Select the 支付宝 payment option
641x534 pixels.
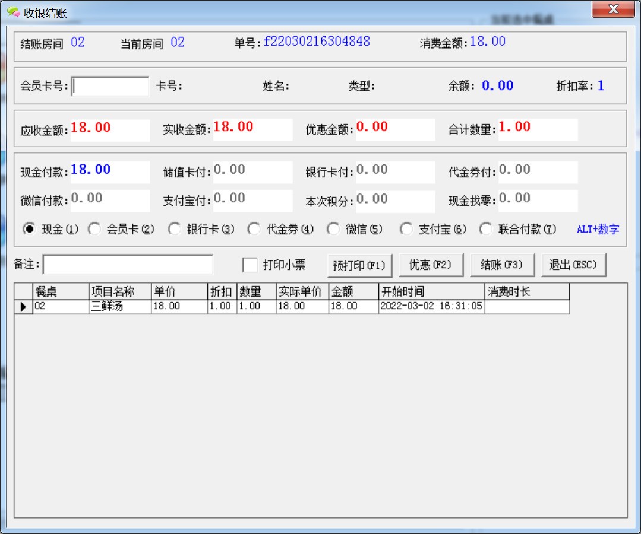pos(406,230)
